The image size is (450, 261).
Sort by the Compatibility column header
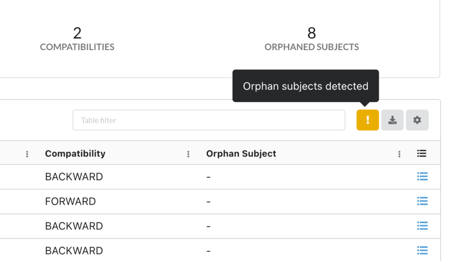(75, 153)
